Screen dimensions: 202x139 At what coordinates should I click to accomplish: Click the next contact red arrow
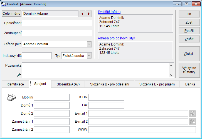point(88,14)
